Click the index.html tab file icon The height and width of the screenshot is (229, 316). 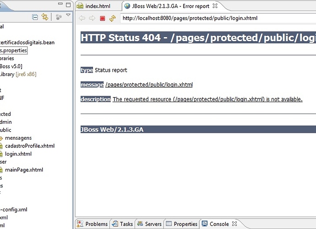pyautogui.click(x=80, y=6)
